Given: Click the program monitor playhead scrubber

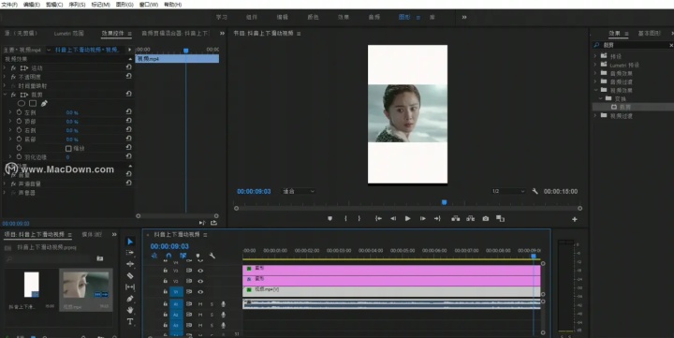Looking at the screenshot, I should point(444,202).
